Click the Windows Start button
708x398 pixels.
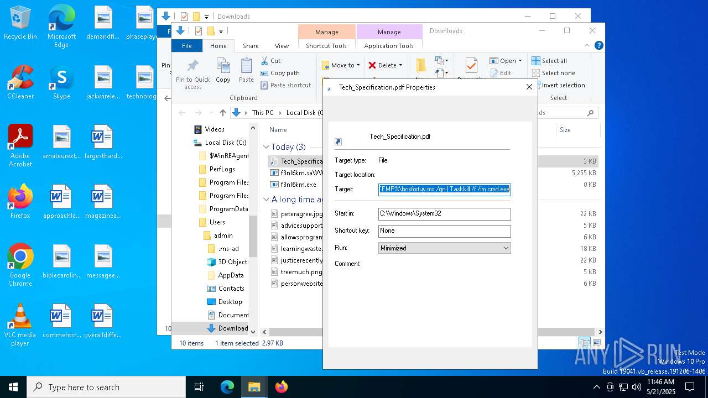coord(13,387)
